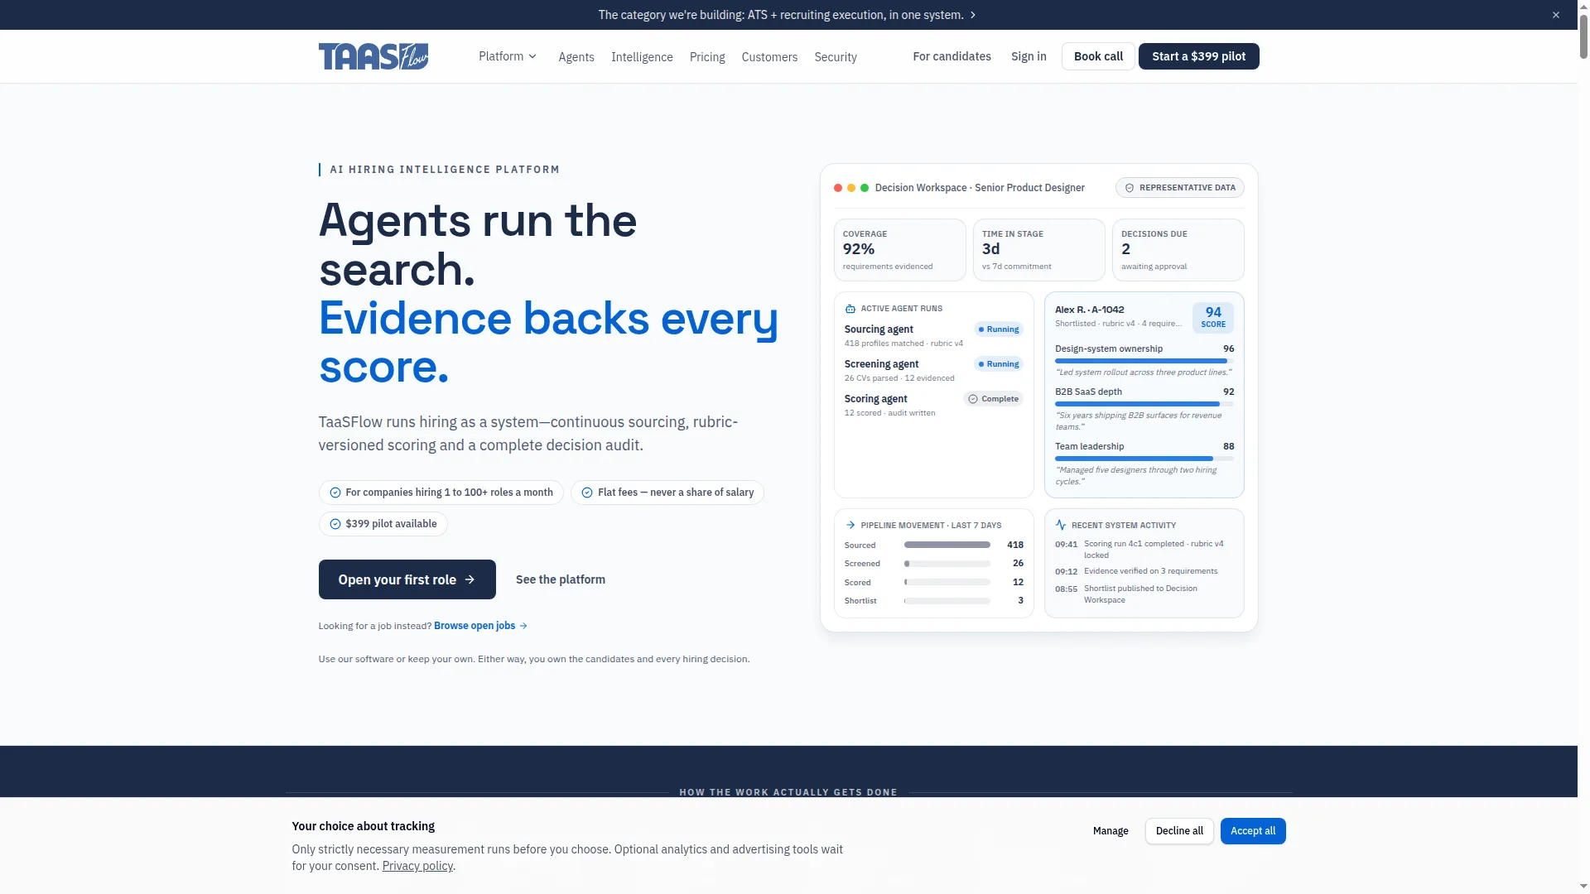This screenshot has width=1590, height=894.
Task: Click the 'Evidence verified on 3 requirements' entry
Action: pos(1144,571)
